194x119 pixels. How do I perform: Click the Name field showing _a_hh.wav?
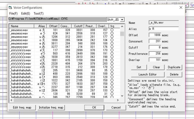(164, 23)
